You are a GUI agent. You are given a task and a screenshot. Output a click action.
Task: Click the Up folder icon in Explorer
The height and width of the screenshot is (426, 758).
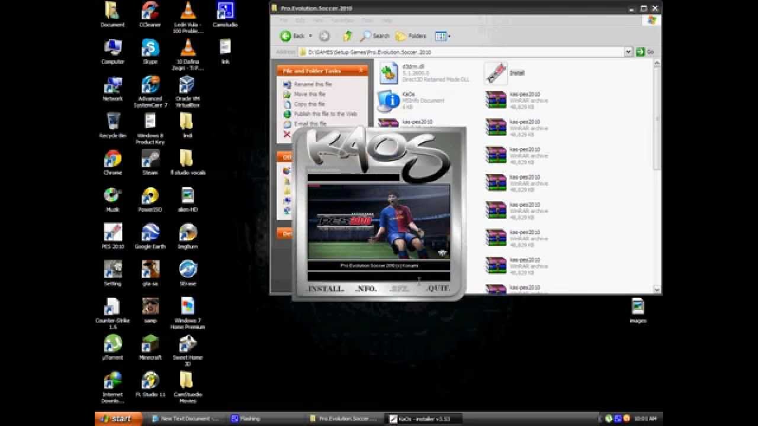pos(348,36)
